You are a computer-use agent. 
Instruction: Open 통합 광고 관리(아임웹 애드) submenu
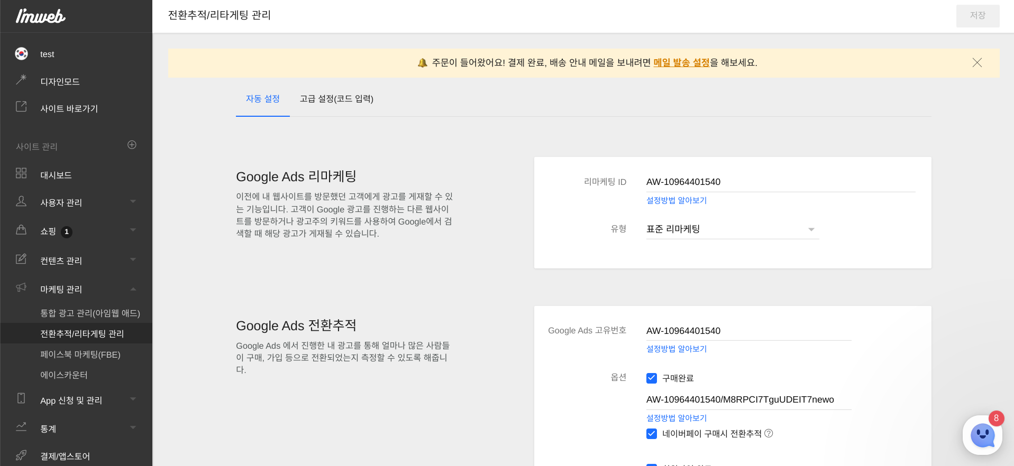(x=90, y=313)
